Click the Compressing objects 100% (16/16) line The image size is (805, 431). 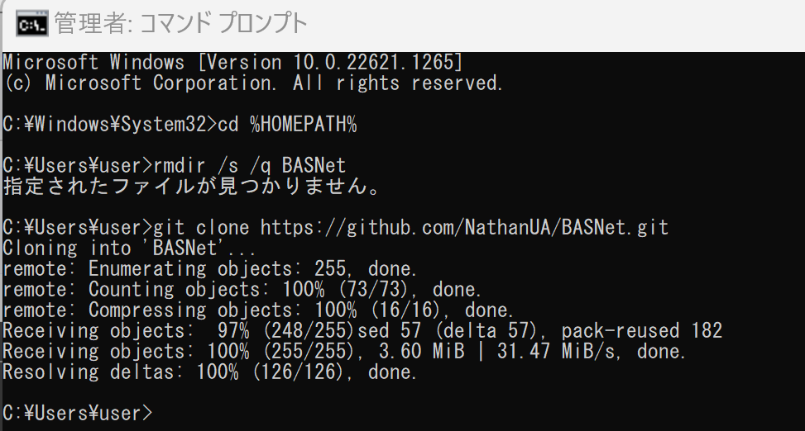258,310
